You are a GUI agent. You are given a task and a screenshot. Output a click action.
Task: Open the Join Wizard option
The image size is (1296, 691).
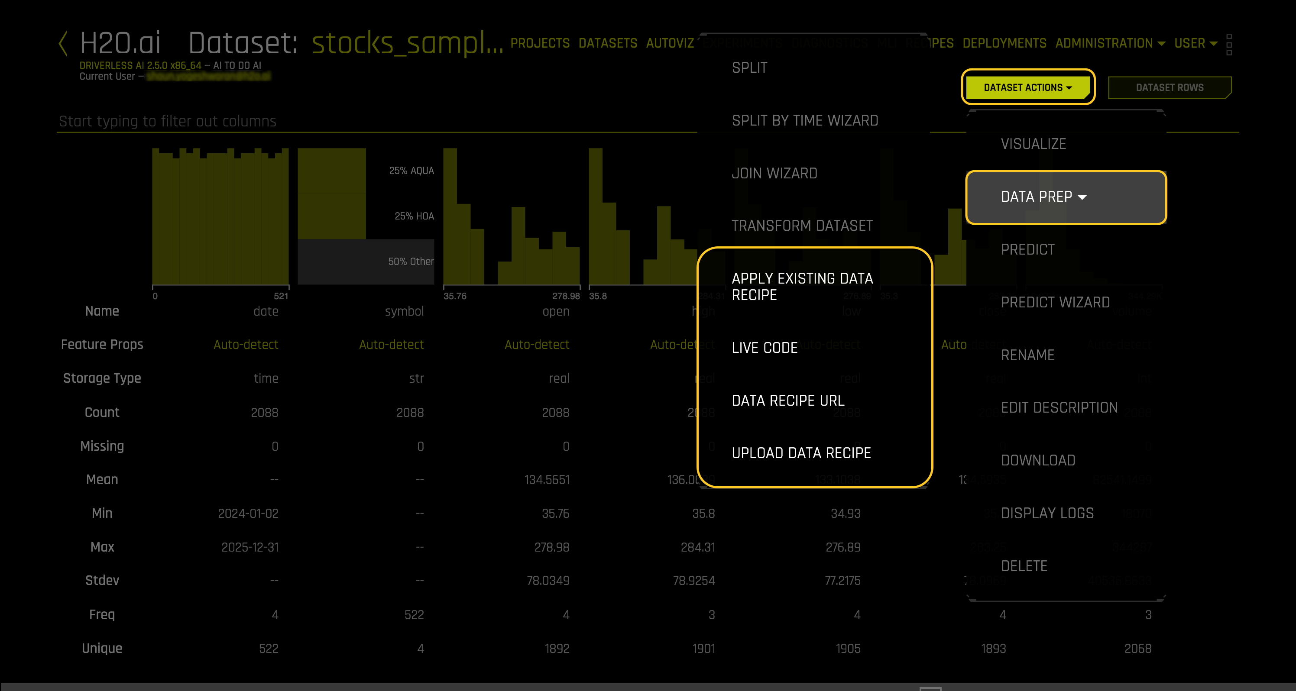pyautogui.click(x=774, y=174)
